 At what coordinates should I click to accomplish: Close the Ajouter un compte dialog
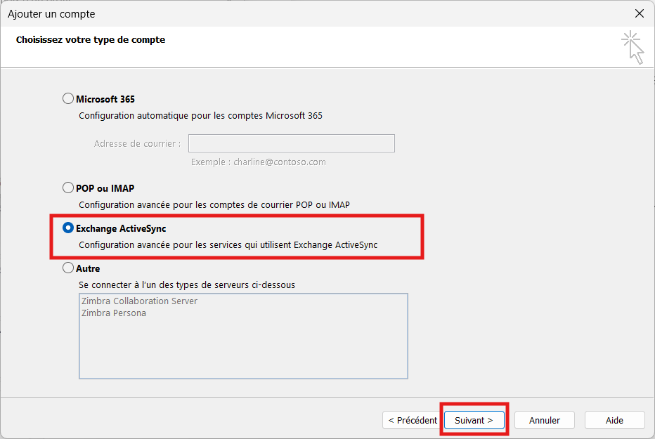(639, 13)
